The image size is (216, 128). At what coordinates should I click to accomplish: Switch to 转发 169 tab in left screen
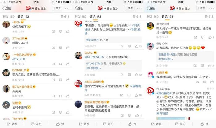point(9,17)
